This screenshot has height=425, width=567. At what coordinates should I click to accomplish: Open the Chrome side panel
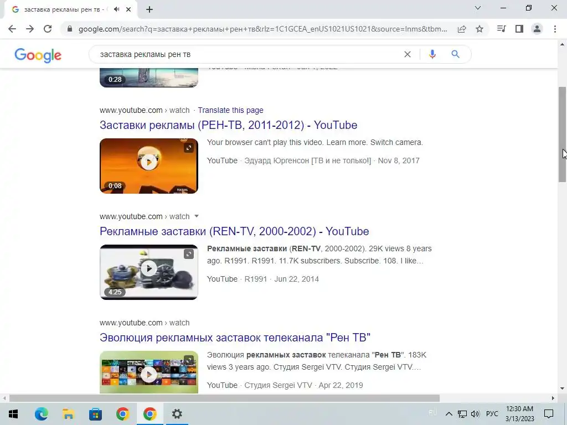pos(519,29)
